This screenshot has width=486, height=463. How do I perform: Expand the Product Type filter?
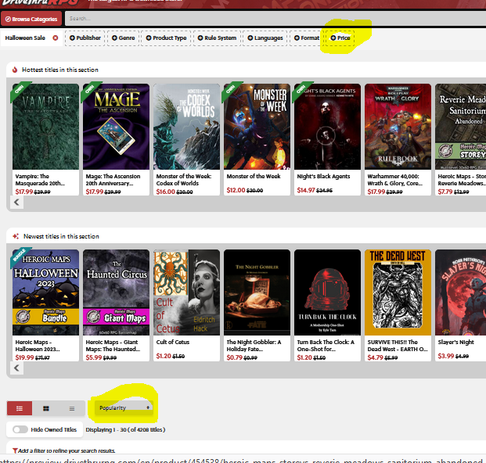(x=166, y=38)
